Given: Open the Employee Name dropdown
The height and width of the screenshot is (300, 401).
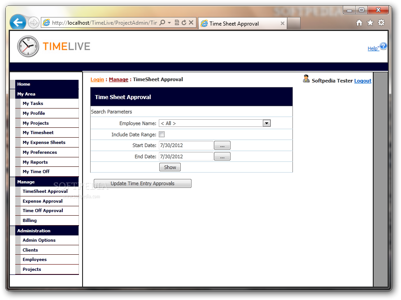Looking at the screenshot, I should (x=266, y=123).
